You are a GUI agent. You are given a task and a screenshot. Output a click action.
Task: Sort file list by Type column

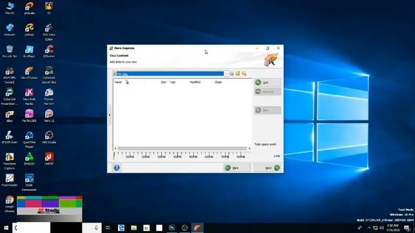(172, 82)
